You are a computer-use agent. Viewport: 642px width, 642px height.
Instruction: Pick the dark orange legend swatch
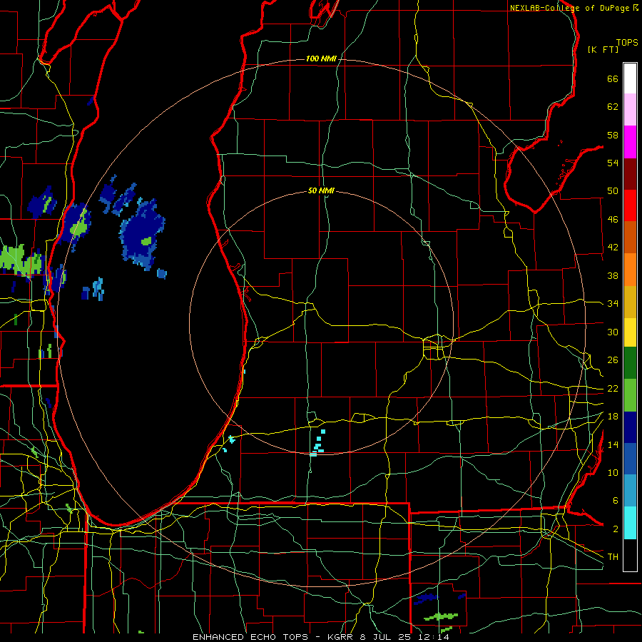tap(630, 238)
